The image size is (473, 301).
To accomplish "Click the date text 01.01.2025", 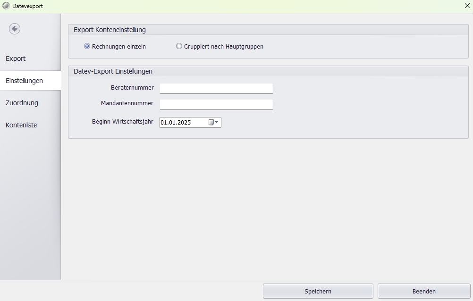I will coord(176,123).
